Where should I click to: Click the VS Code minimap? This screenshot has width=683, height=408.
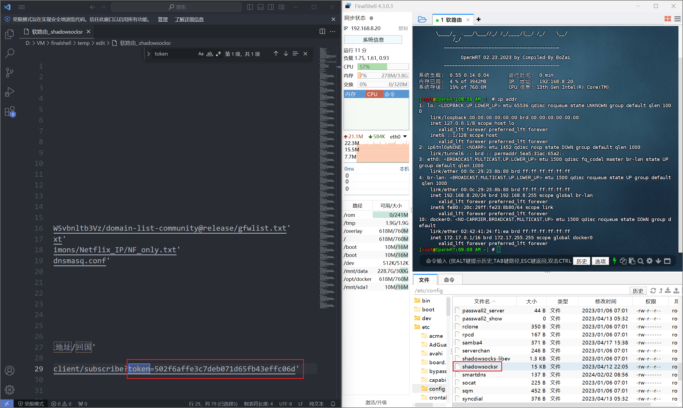click(328, 178)
